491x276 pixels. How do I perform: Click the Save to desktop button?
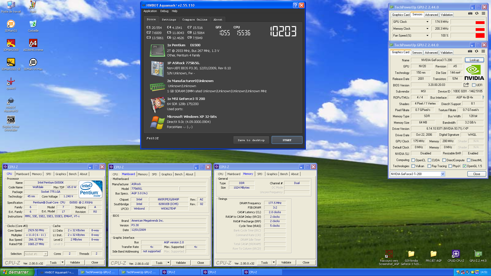pyautogui.click(x=251, y=140)
